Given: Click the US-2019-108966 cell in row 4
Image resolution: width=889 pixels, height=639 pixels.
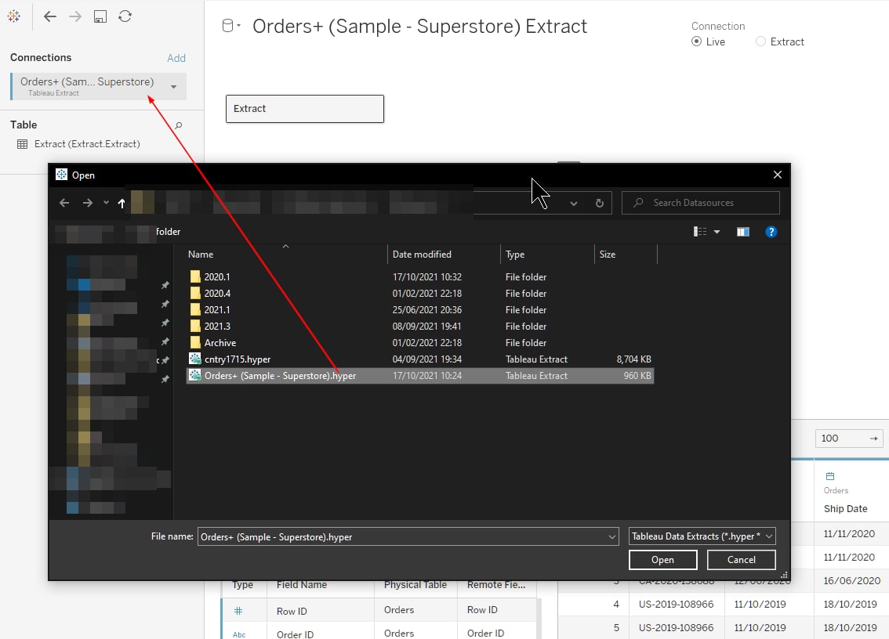Looking at the screenshot, I should click(676, 604).
